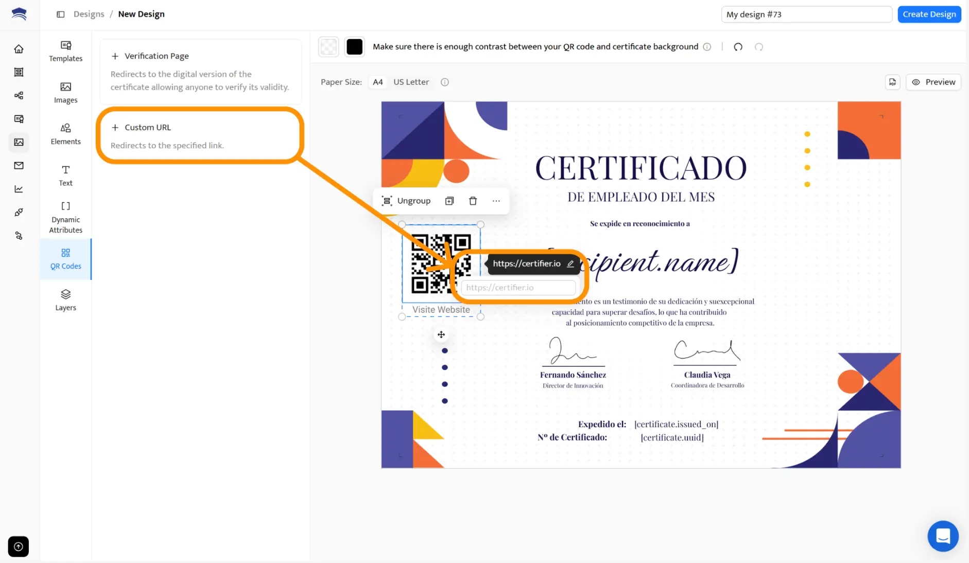Expand the Custom URL QR code option
This screenshot has width=969, height=563.
(x=148, y=127)
